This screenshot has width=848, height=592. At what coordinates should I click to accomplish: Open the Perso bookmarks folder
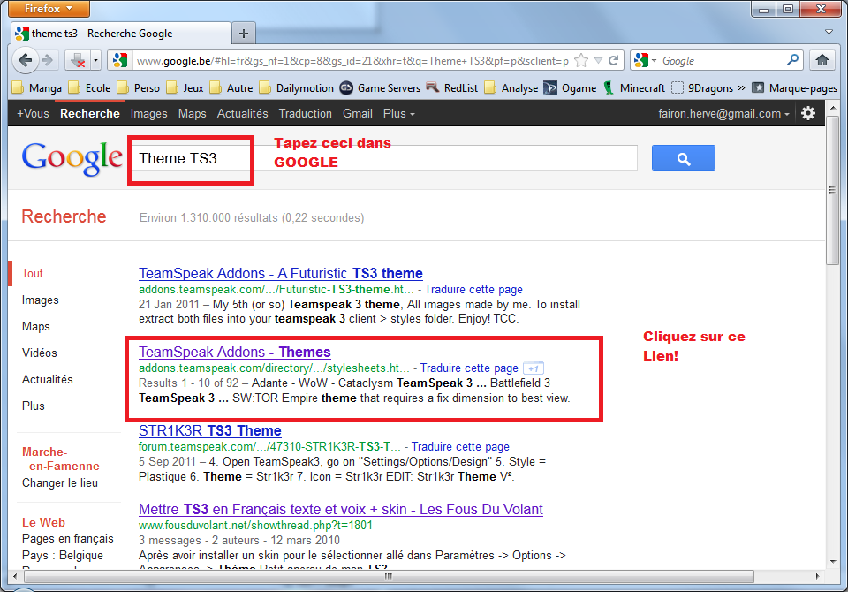(x=139, y=87)
